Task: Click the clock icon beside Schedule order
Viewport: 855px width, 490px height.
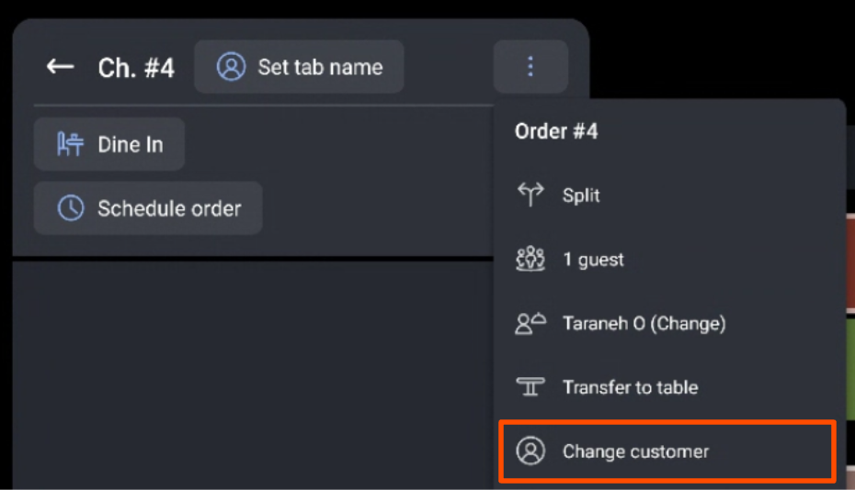Action: (71, 208)
